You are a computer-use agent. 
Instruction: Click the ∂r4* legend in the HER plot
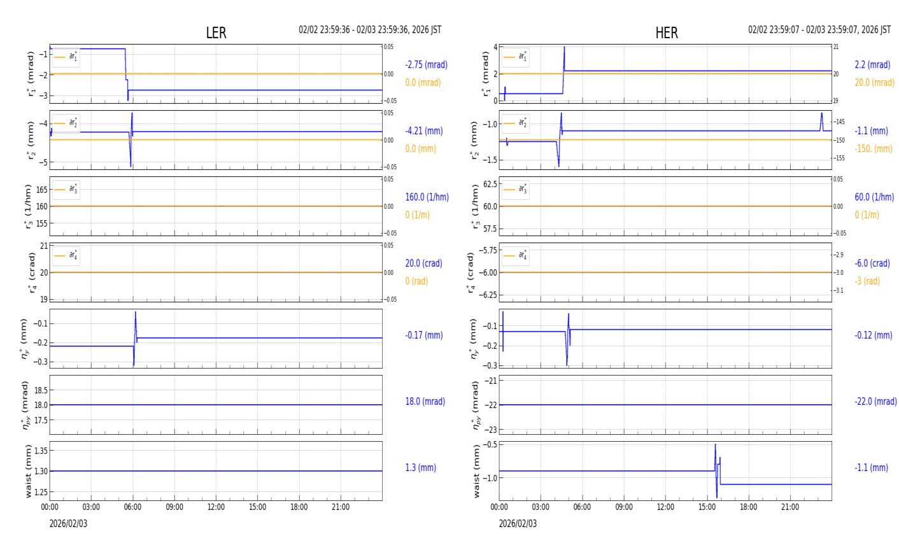tap(516, 255)
